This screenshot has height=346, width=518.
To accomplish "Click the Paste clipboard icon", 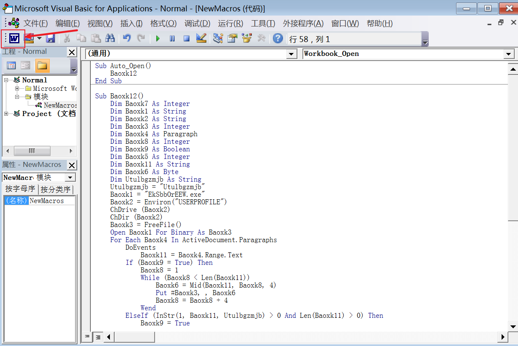I will pos(96,39).
